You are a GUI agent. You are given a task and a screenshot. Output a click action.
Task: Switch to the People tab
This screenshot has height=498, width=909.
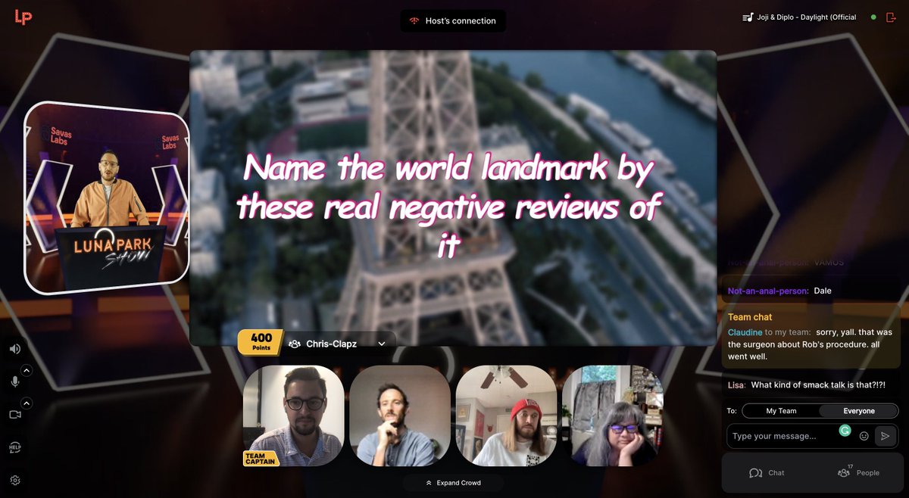pos(859,473)
